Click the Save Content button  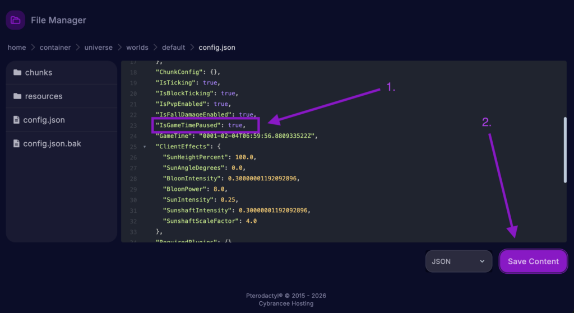click(533, 261)
